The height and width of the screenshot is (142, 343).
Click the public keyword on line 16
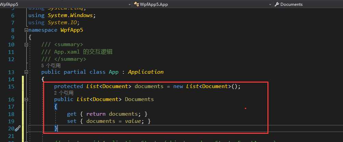click(64, 99)
